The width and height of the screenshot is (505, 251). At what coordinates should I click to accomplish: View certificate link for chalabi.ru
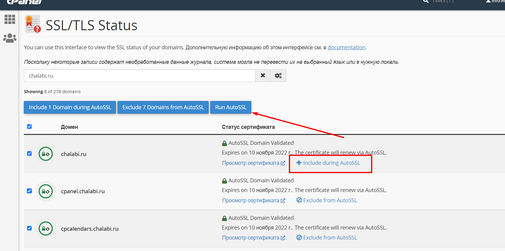tap(254, 163)
